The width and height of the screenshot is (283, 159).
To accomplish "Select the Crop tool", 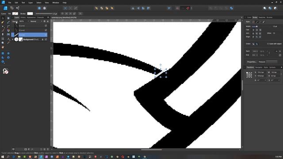I will (x=3, y=39).
